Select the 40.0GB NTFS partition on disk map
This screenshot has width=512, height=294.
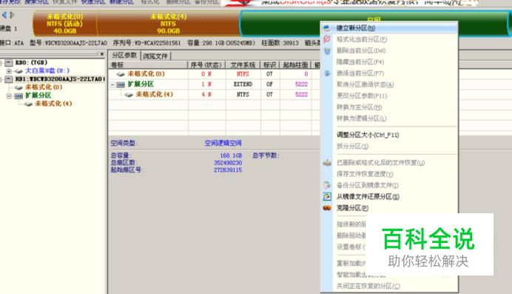point(64,24)
